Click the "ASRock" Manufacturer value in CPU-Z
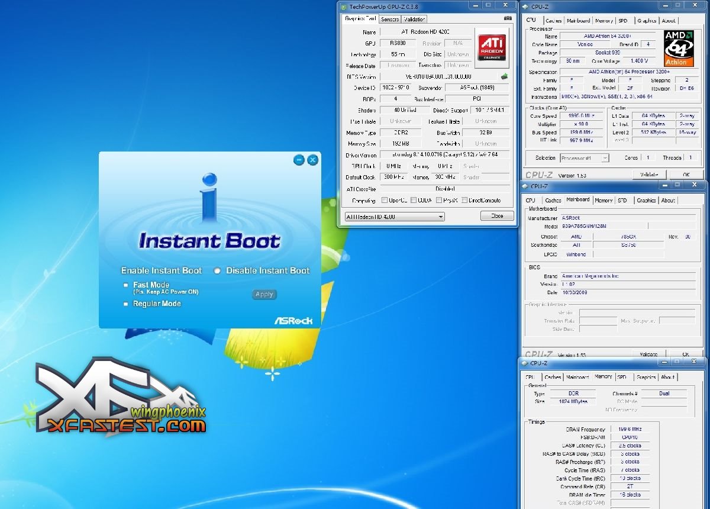710x509 pixels. pyautogui.click(x=628, y=218)
